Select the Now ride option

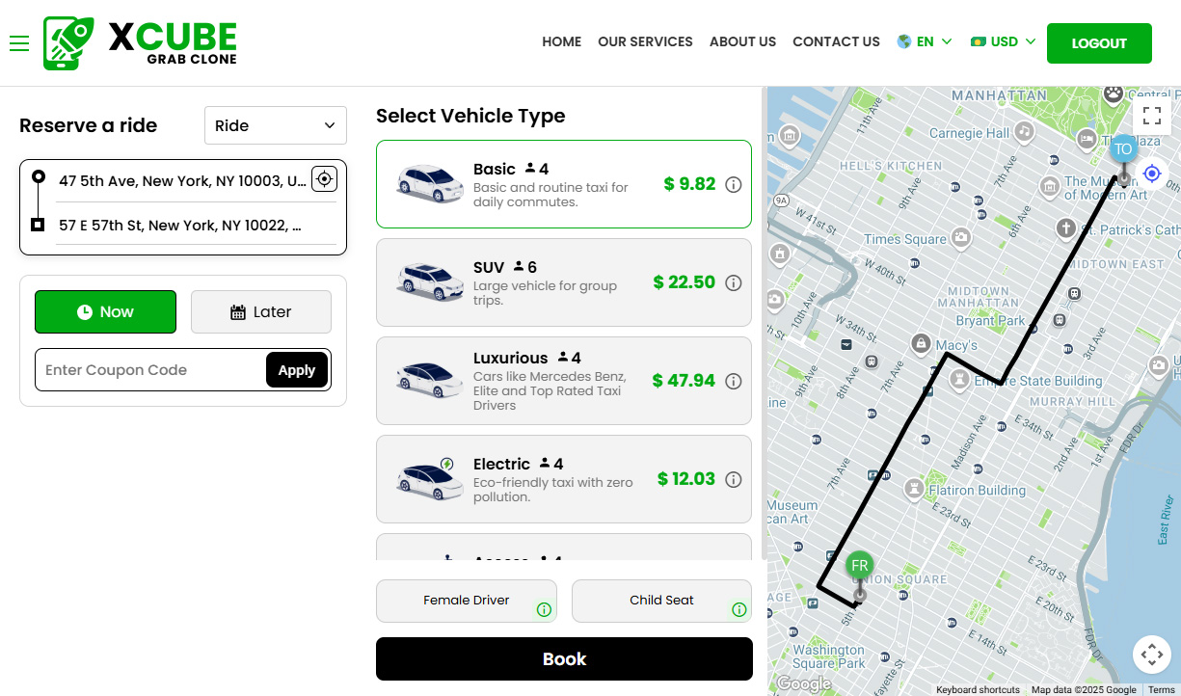105,311
